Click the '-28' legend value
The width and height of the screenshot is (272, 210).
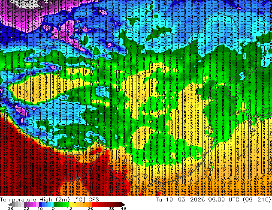coord(9,208)
